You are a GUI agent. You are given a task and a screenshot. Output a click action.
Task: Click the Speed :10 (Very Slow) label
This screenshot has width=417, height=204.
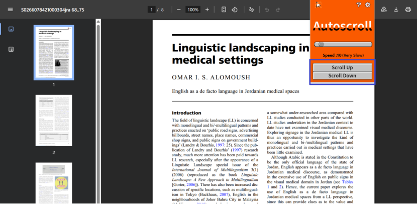tap(343, 55)
